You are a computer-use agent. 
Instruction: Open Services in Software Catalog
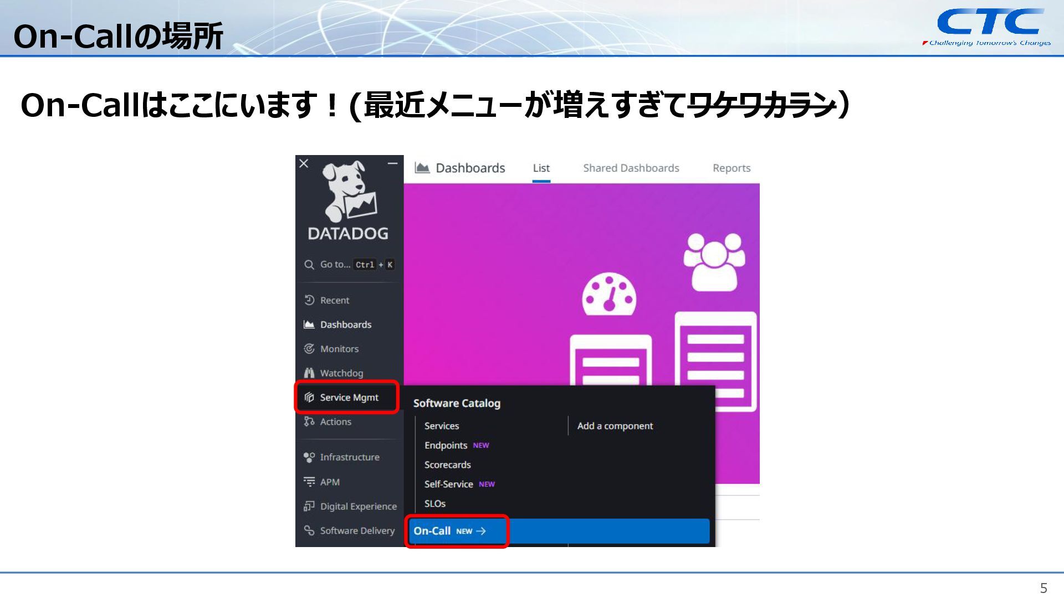click(x=442, y=426)
